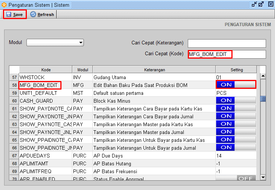Click the MST module cell
The height and width of the screenshot is (190, 275).
pyautogui.click(x=82, y=93)
